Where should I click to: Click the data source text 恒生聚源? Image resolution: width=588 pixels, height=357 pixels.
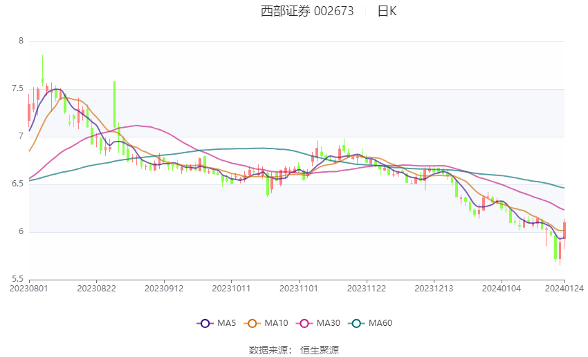320,350
